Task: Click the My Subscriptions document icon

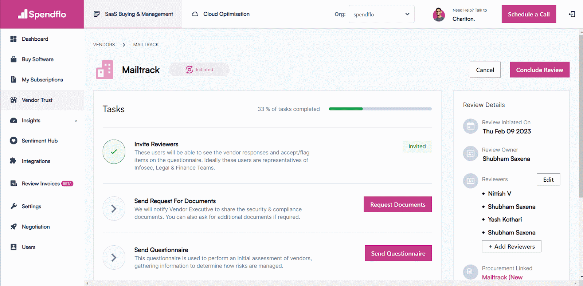Action: 13,80
